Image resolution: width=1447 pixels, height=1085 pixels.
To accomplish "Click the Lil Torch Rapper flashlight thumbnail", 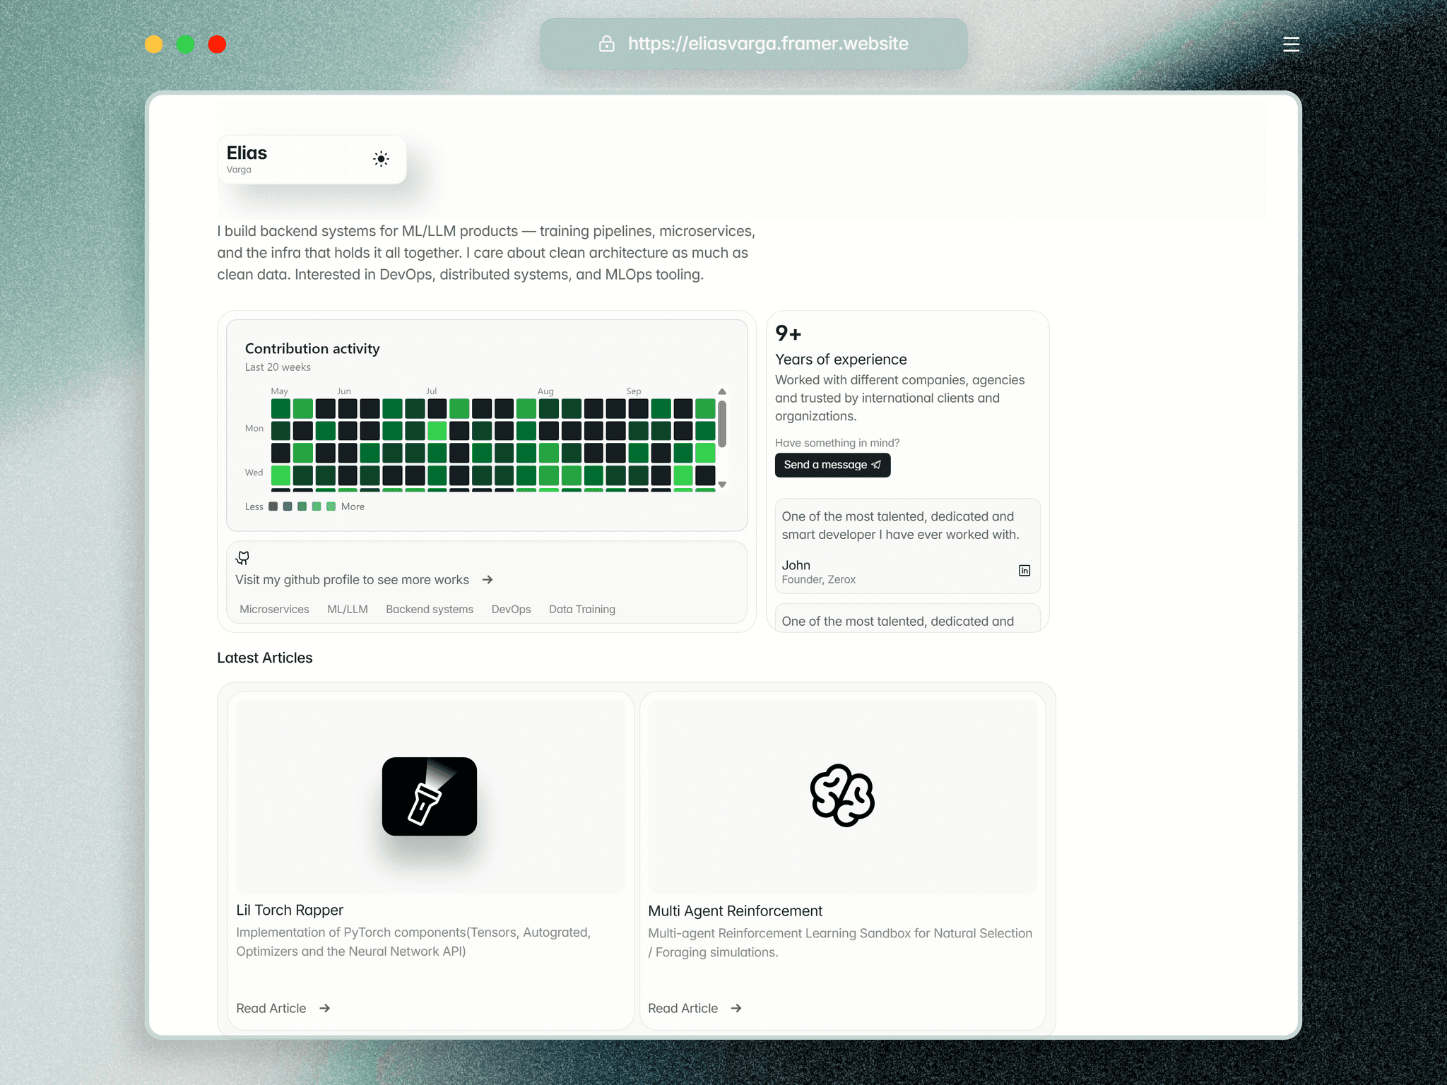I will 430,796.
